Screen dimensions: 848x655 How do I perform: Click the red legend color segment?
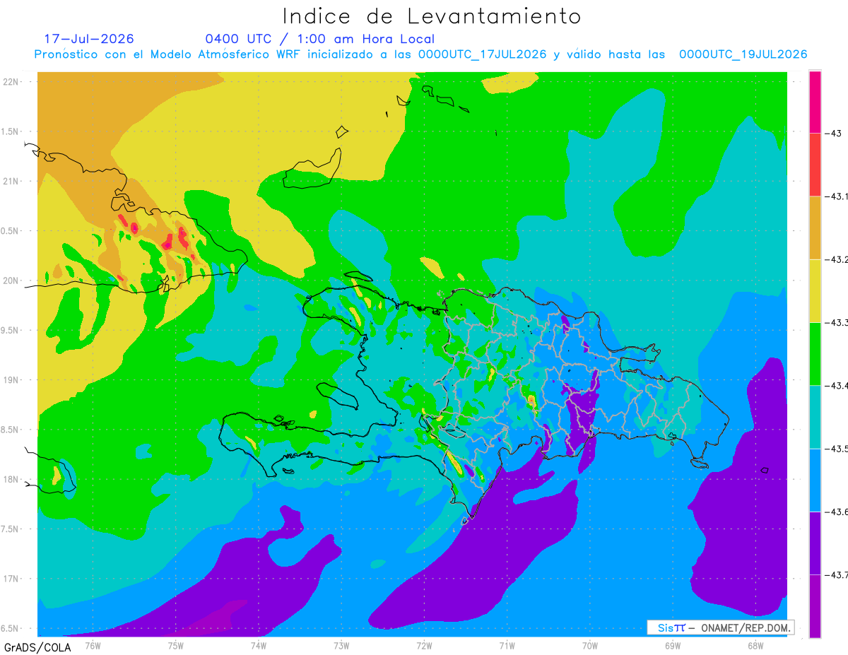pyautogui.click(x=815, y=164)
